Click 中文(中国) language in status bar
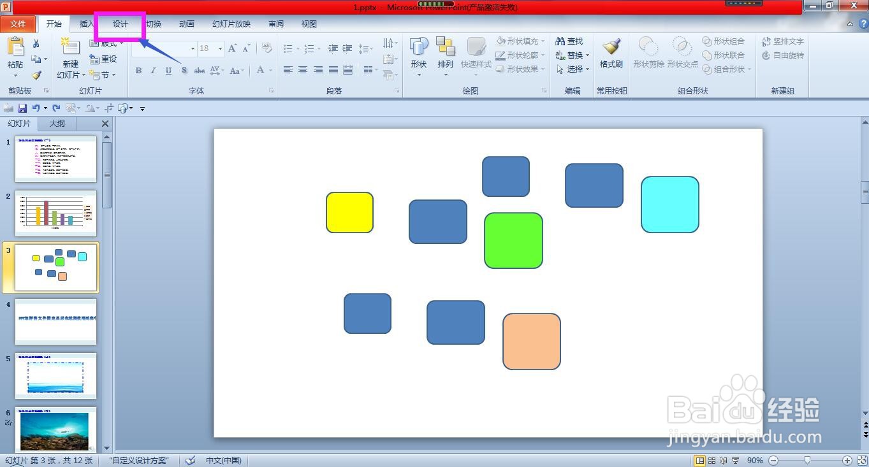The width and height of the screenshot is (869, 467). click(x=224, y=460)
